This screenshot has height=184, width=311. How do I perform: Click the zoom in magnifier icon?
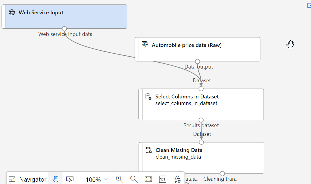(x=119, y=179)
